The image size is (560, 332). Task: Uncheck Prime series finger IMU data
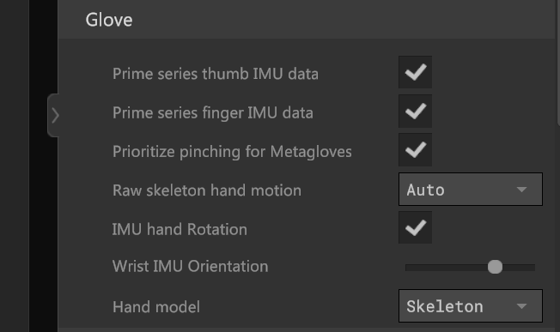coord(415,111)
